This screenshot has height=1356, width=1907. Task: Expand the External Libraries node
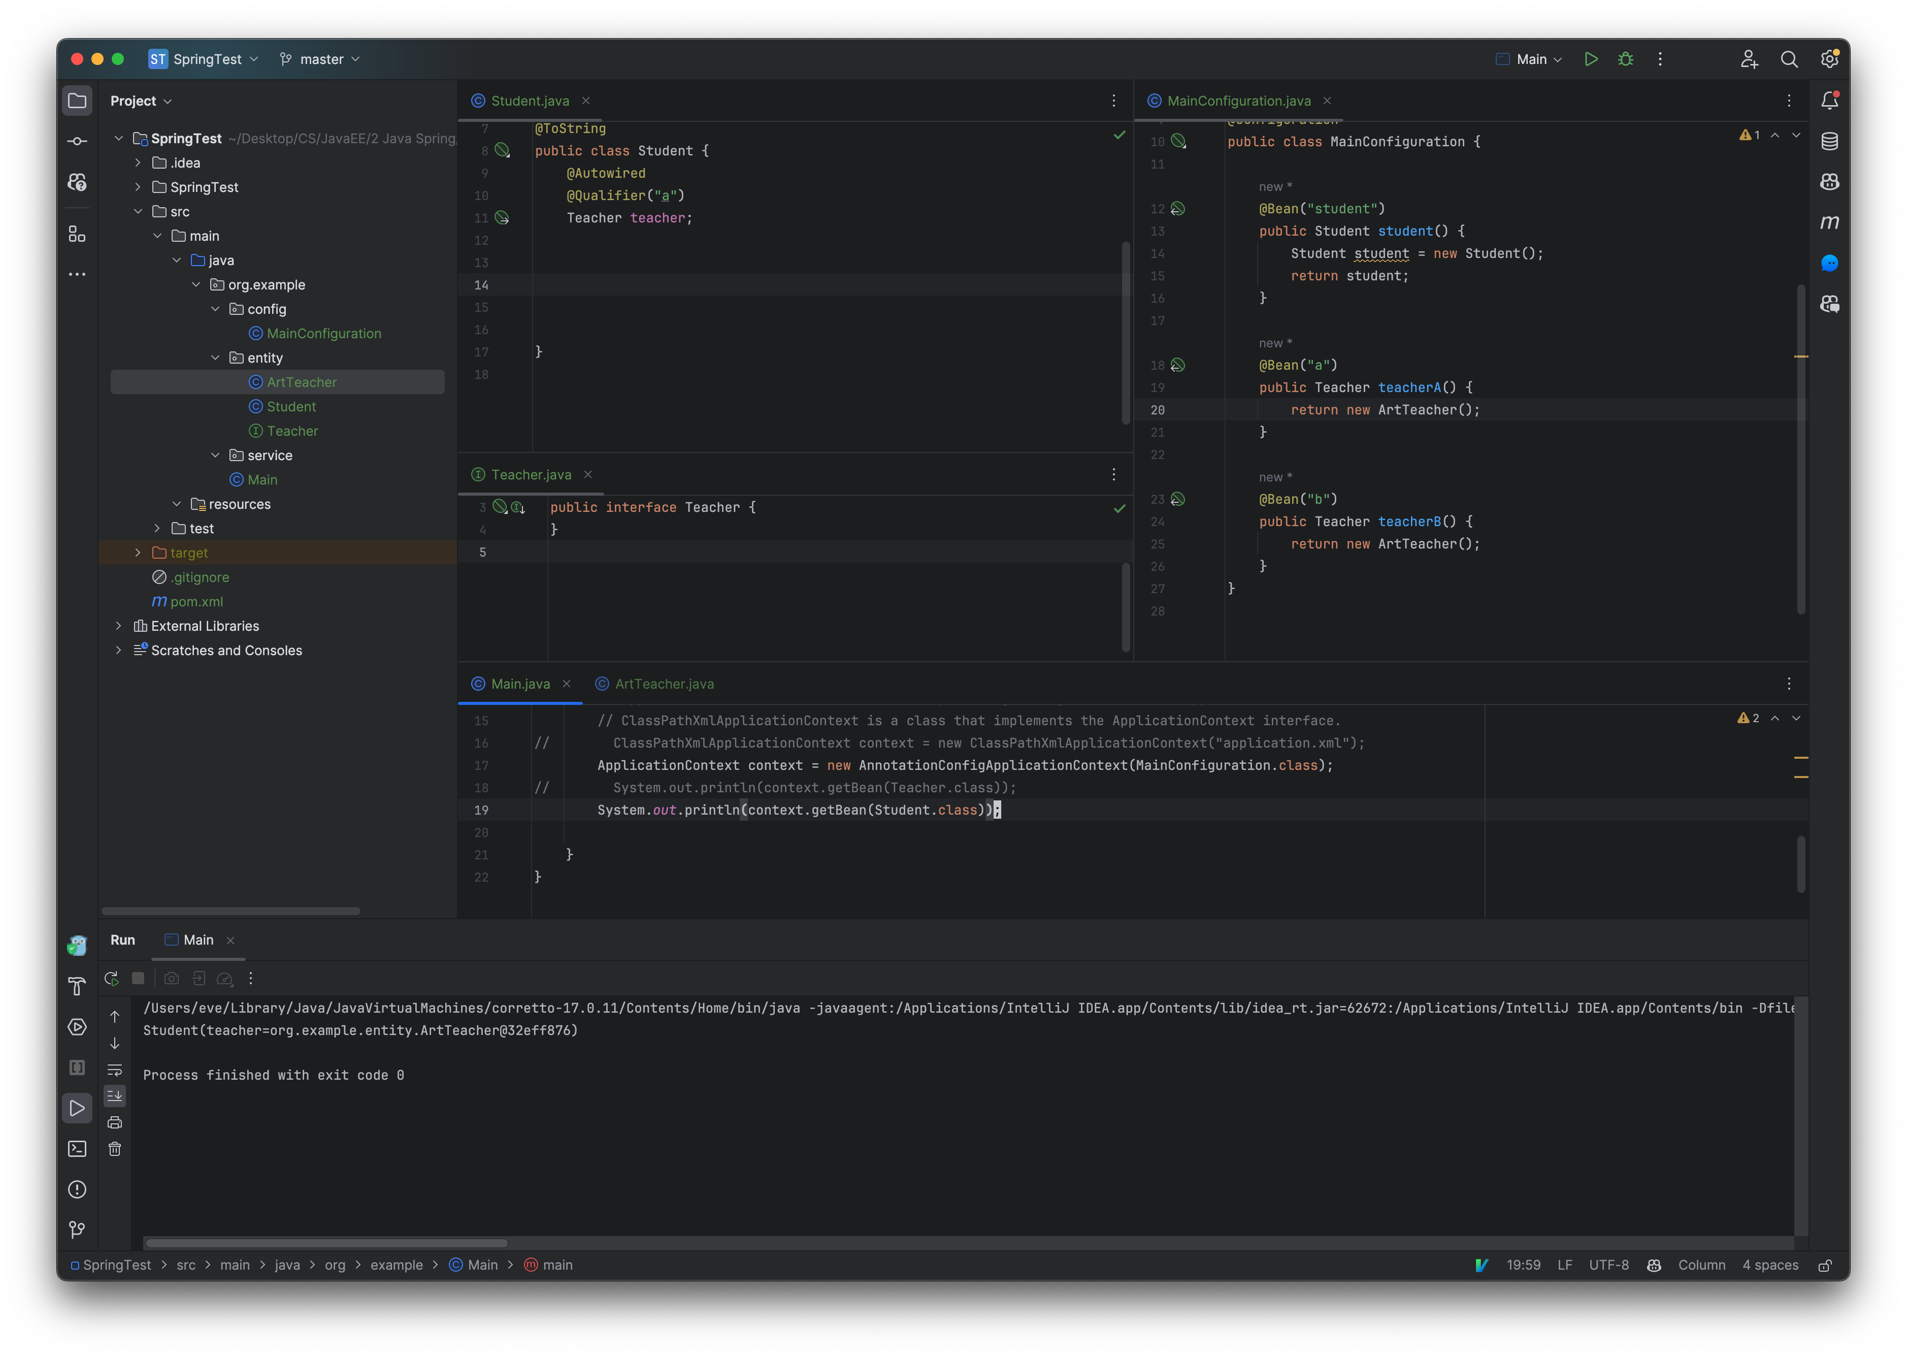click(119, 625)
